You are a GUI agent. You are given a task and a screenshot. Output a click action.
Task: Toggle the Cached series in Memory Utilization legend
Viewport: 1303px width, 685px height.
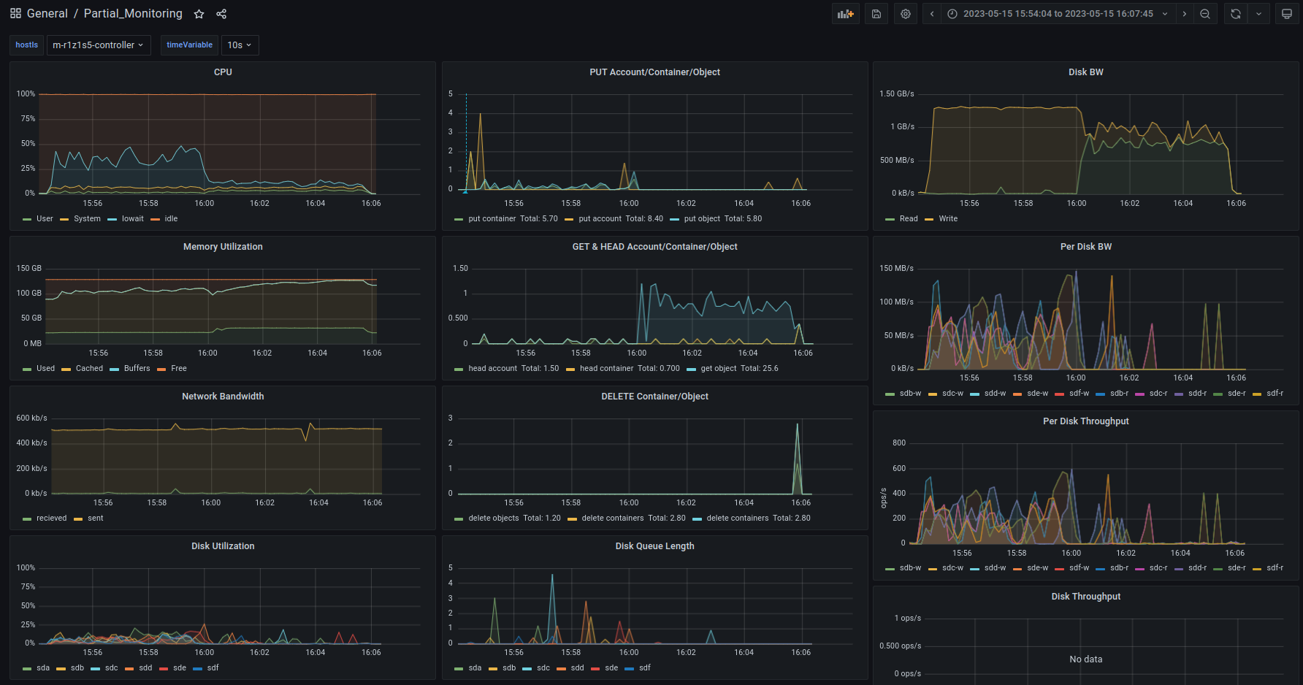pos(89,369)
